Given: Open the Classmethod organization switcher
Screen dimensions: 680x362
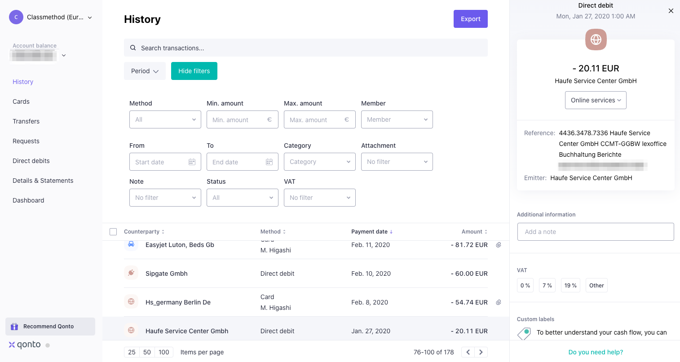Looking at the screenshot, I should click(x=51, y=17).
